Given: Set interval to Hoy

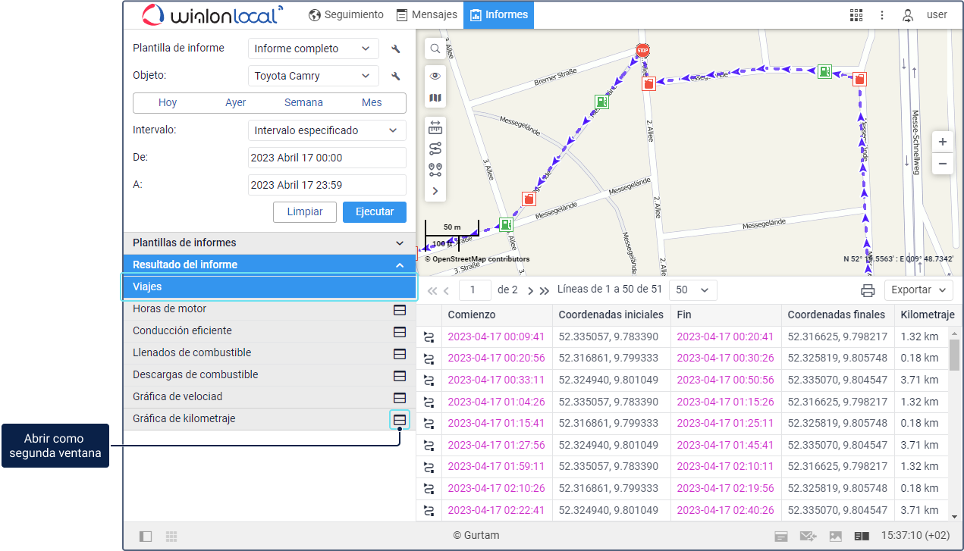Looking at the screenshot, I should point(168,103).
